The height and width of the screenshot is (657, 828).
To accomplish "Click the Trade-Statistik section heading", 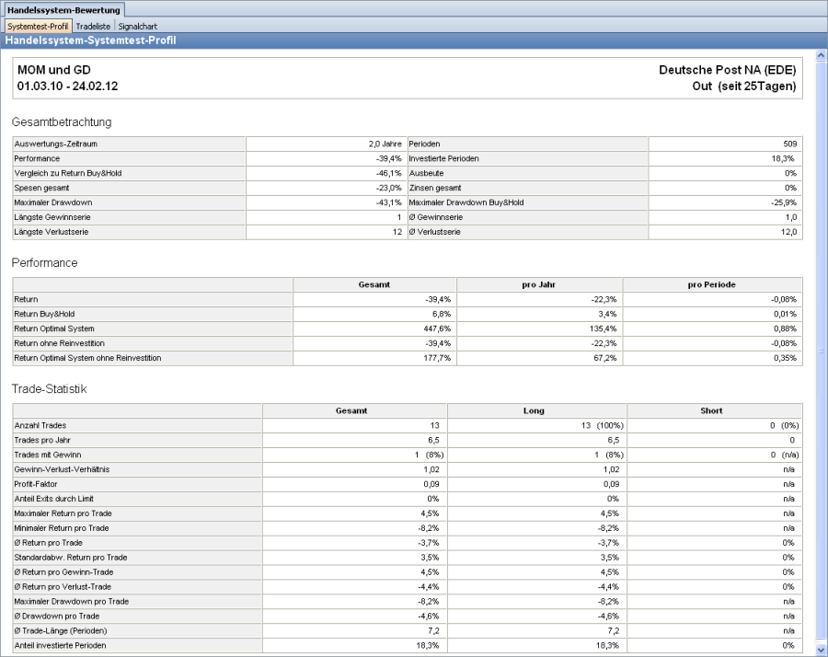I will (49, 389).
